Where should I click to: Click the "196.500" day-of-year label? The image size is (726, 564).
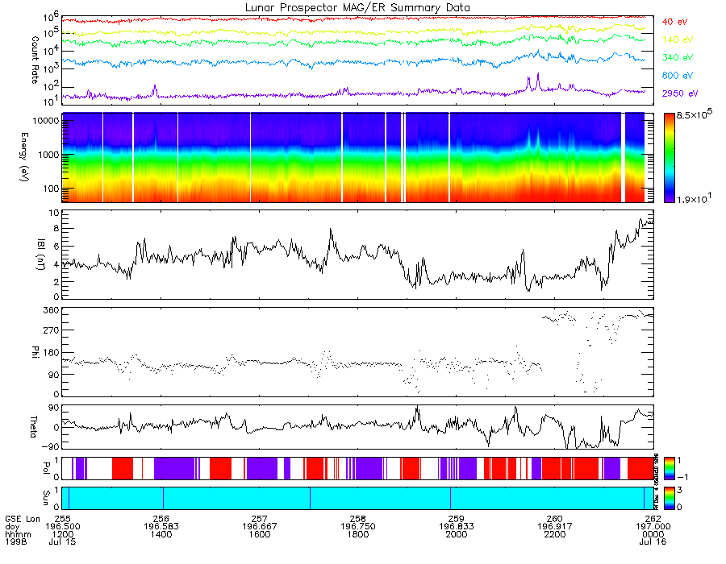tap(62, 527)
